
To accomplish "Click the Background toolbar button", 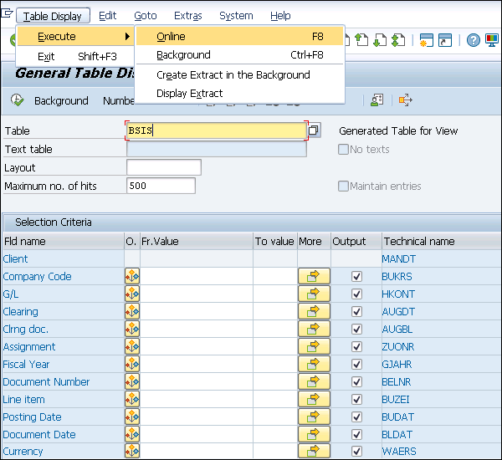I will (x=61, y=100).
